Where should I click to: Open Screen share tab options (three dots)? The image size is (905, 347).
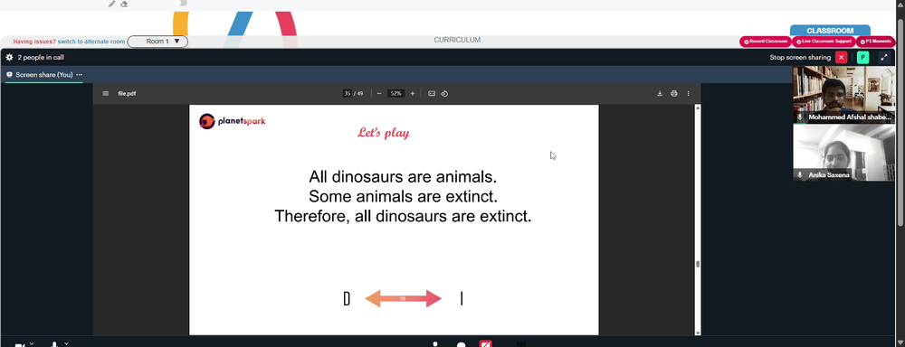click(x=79, y=75)
